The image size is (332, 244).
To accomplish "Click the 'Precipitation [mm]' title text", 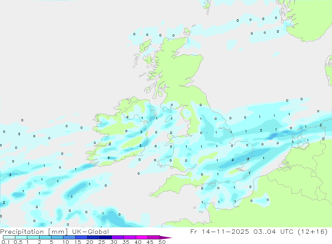I will [34, 232].
